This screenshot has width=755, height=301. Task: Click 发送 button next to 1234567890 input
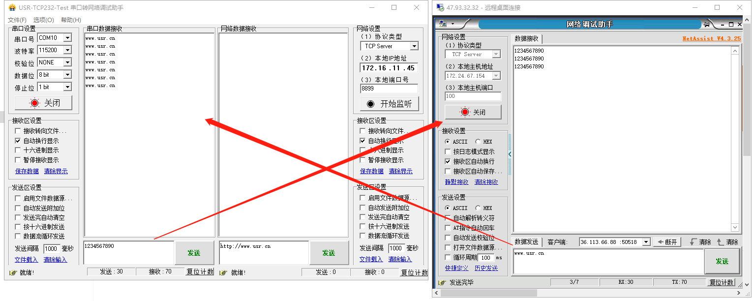(194, 253)
